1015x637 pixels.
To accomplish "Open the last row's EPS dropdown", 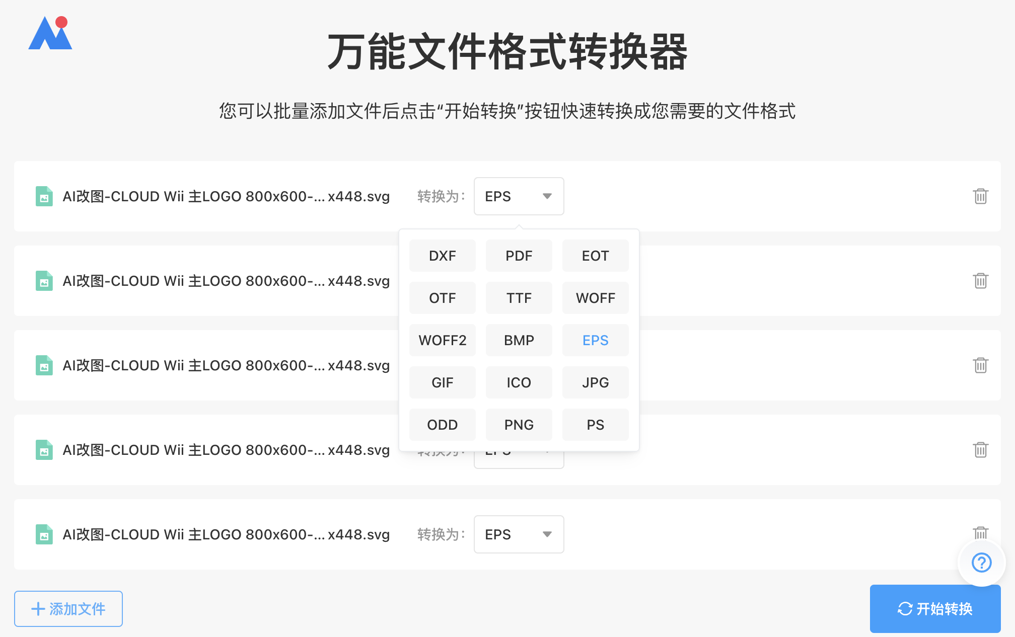I will [519, 534].
